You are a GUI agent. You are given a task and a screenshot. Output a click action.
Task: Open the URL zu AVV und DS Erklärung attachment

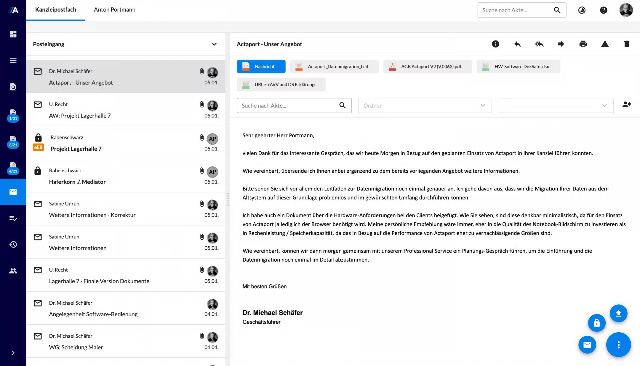tap(281, 84)
